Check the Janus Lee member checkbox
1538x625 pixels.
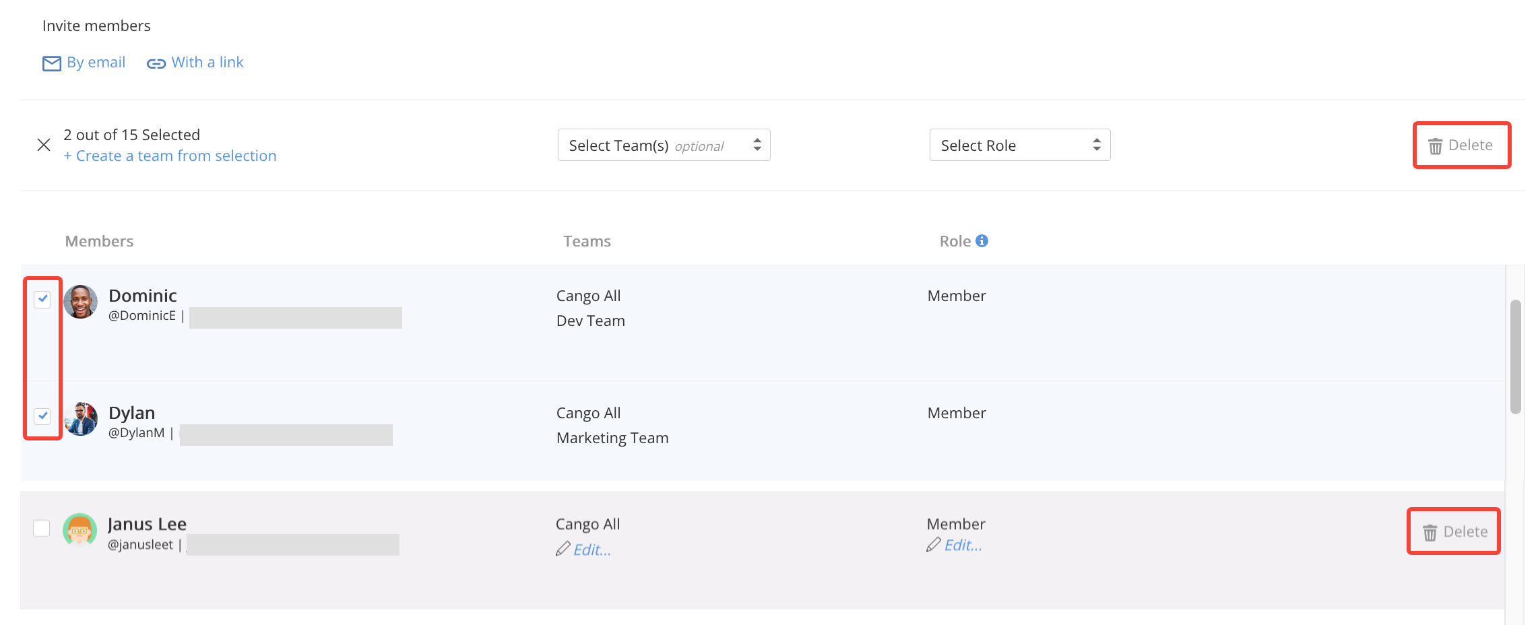pos(42,528)
